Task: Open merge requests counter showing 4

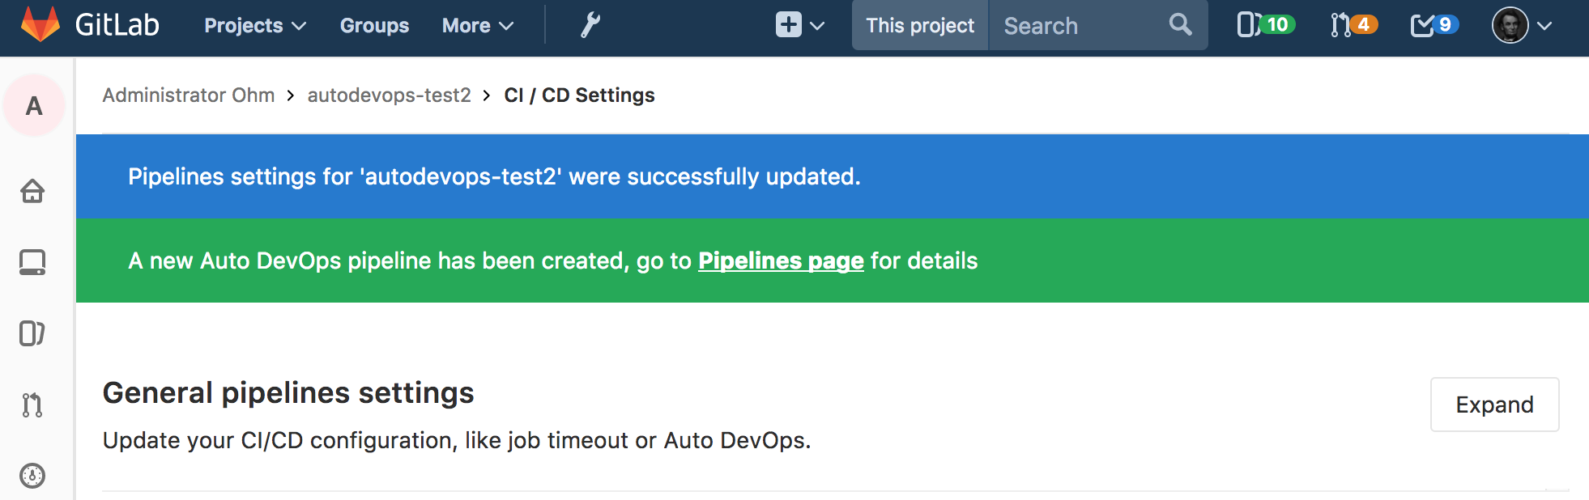Action: pyautogui.click(x=1353, y=25)
